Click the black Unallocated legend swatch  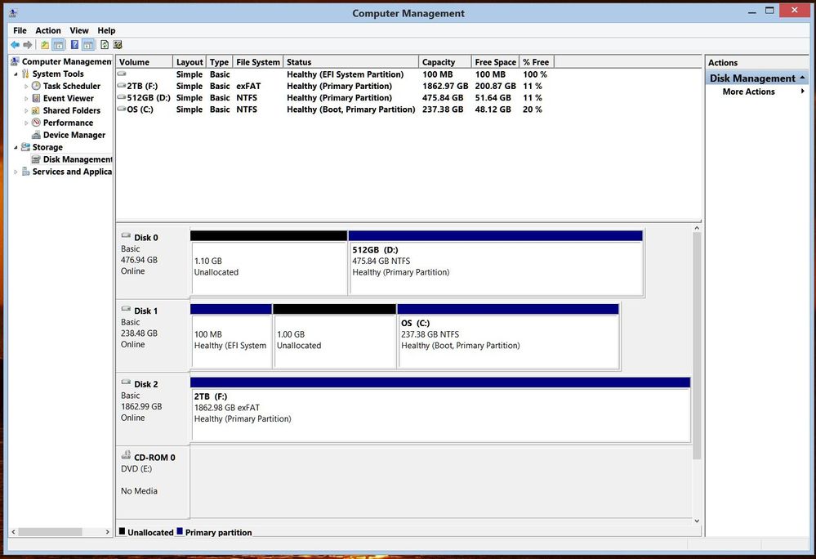(122, 531)
